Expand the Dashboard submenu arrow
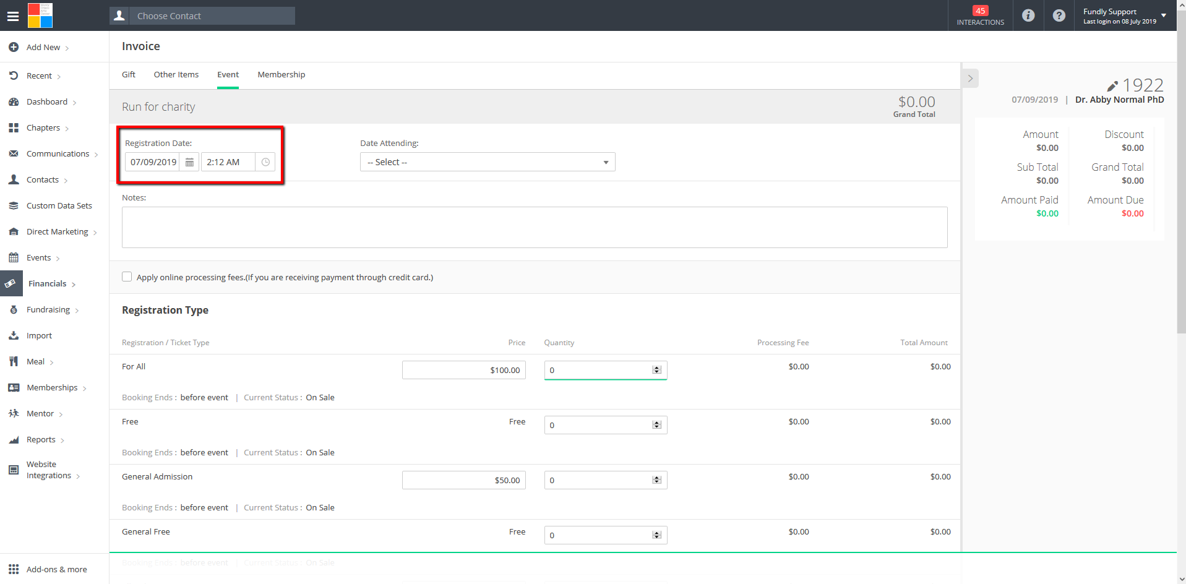The width and height of the screenshot is (1186, 584). 74,103
